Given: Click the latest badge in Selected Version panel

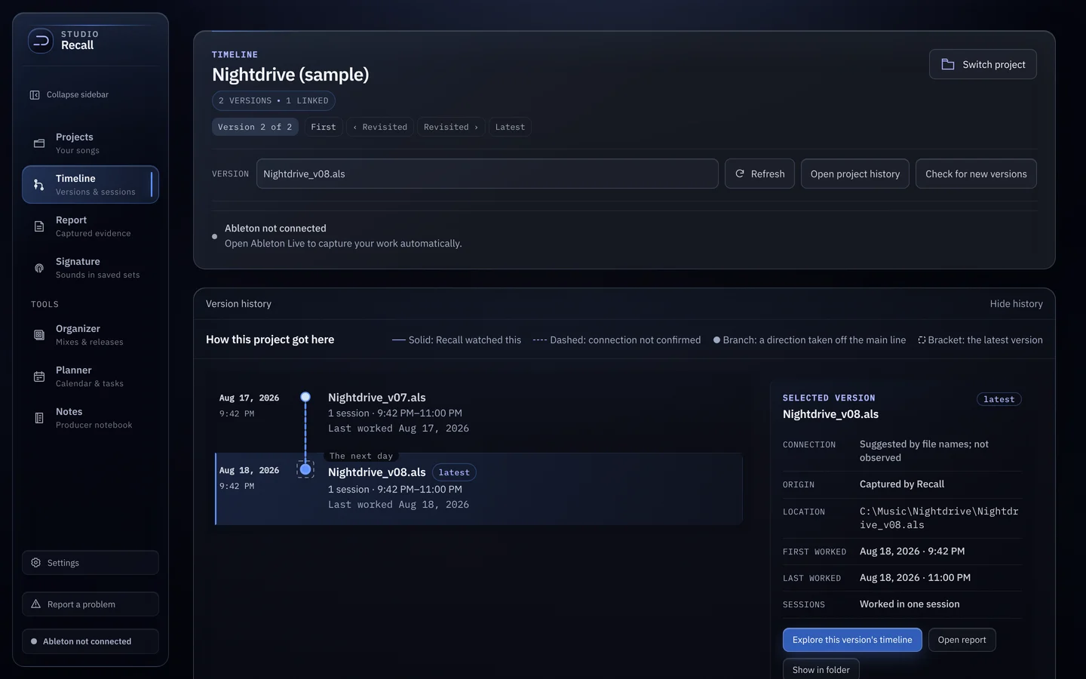Looking at the screenshot, I should click(999, 399).
